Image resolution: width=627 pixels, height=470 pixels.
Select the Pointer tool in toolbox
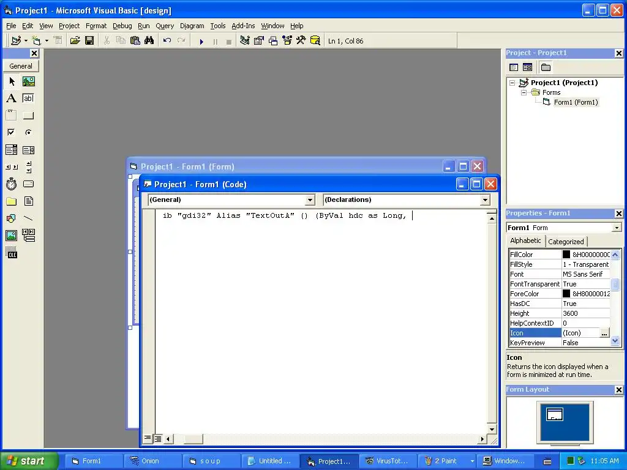(x=11, y=81)
